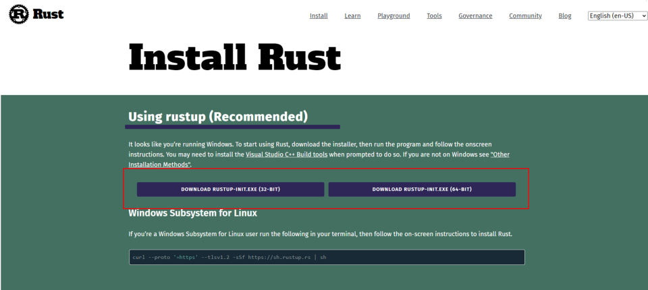Click the Rust wordmark beside the logo
Image resolution: width=648 pixels, height=290 pixels.
[48, 14]
